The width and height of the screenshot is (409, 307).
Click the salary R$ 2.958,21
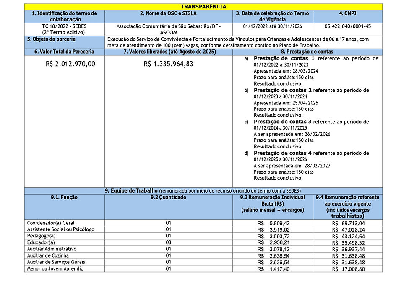click(273, 243)
